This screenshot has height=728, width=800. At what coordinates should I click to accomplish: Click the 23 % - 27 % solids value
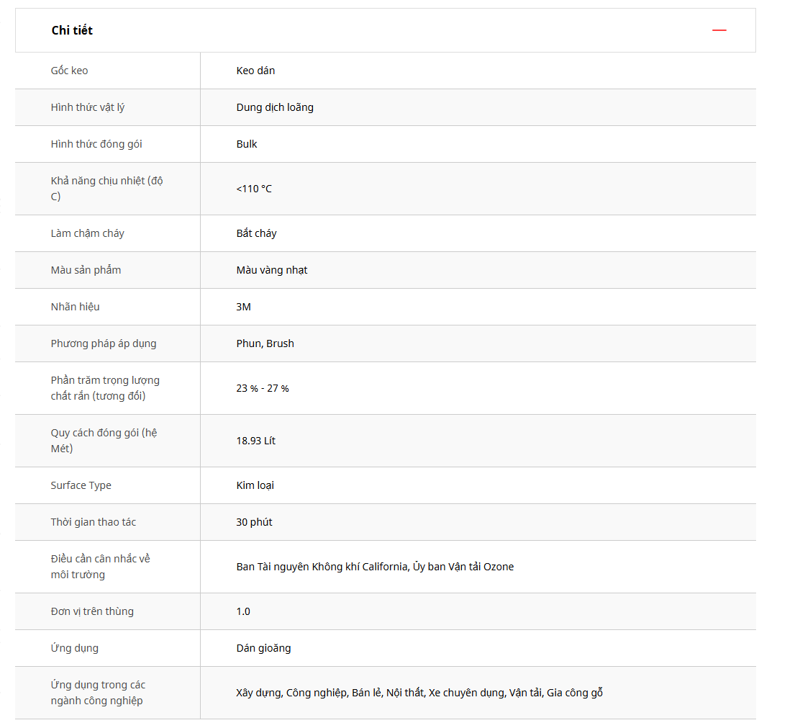[x=263, y=388]
